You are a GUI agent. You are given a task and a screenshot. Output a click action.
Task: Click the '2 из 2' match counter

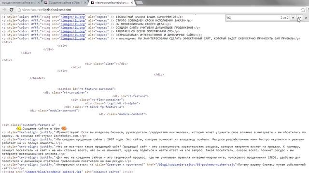click(x=284, y=18)
